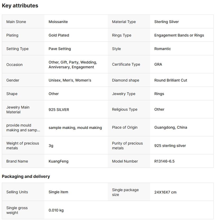Click the truncated provide mould making label
Image resolution: width=215 pixels, height=220 pixels.
click(23, 128)
